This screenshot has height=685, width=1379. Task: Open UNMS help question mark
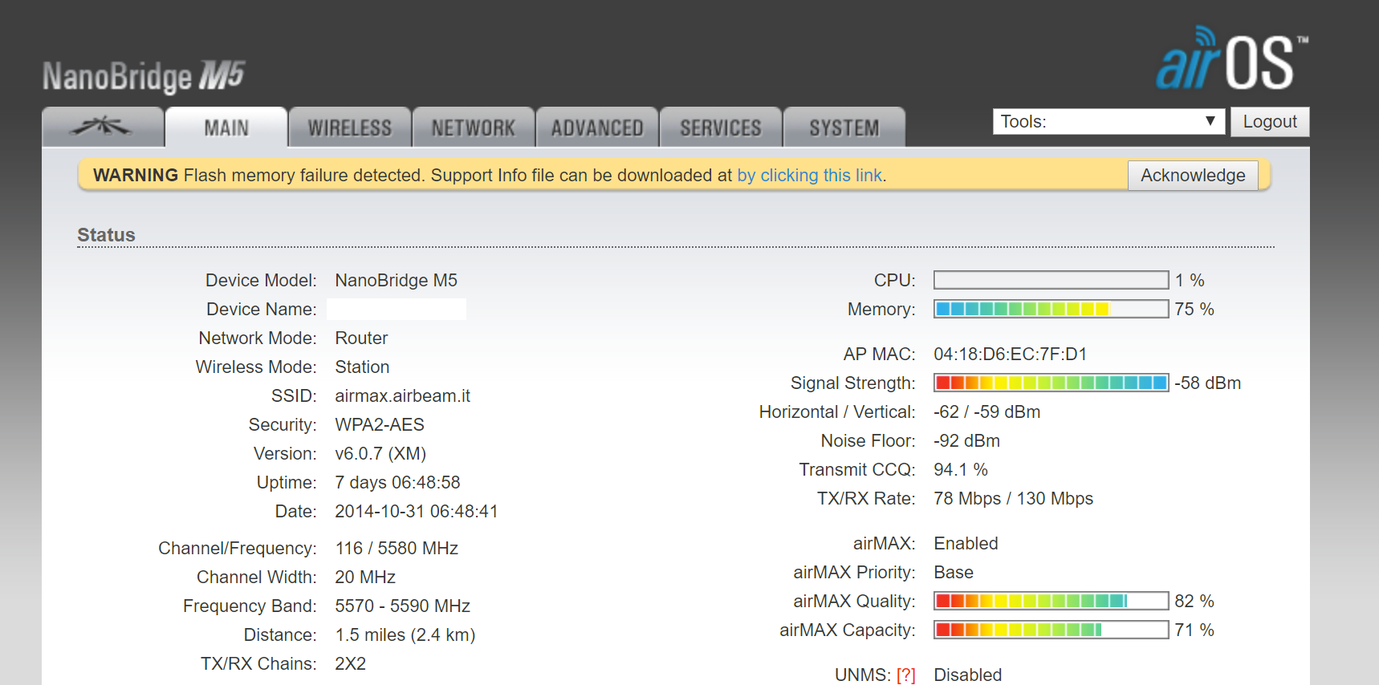[905, 675]
